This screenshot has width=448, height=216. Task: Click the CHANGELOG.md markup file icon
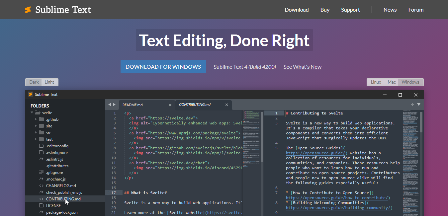[x=41, y=185]
